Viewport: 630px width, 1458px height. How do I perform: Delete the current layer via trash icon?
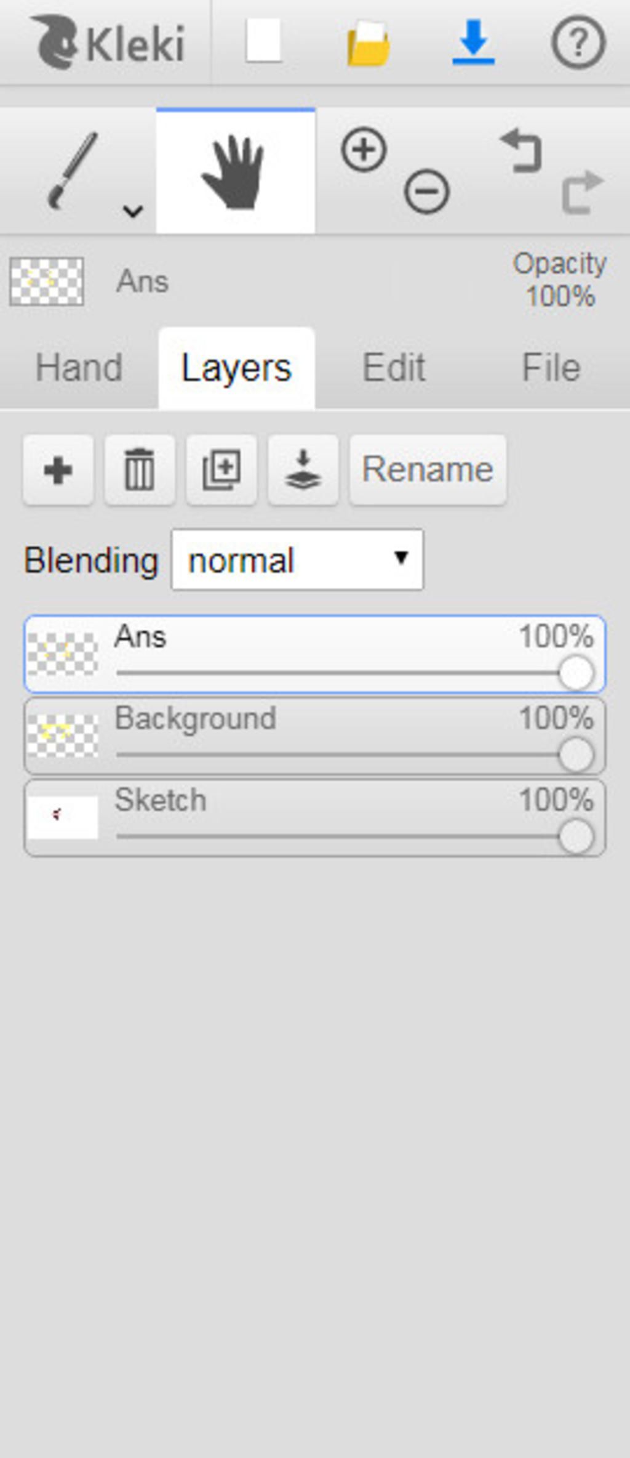click(140, 470)
